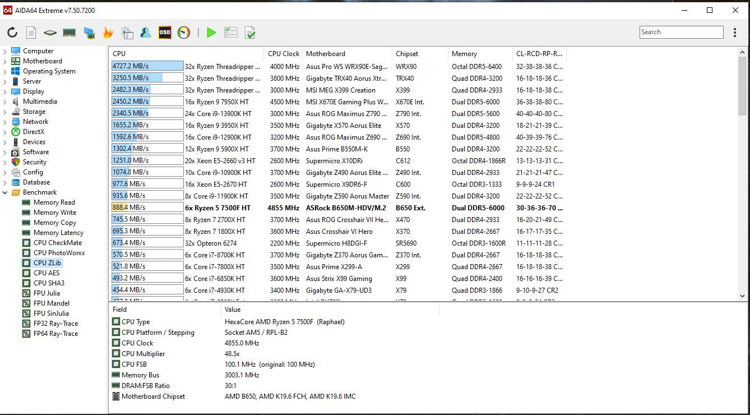Sort by the CPU Clock column header
This screenshot has height=415, width=750.
[283, 54]
